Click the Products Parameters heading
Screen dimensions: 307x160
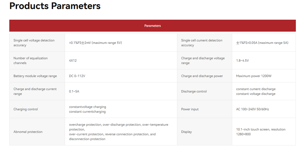[x=55, y=6]
